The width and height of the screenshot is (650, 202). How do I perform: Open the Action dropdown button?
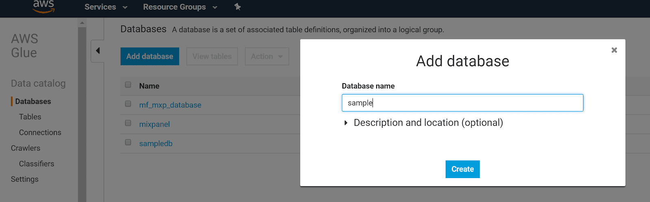pyautogui.click(x=266, y=56)
